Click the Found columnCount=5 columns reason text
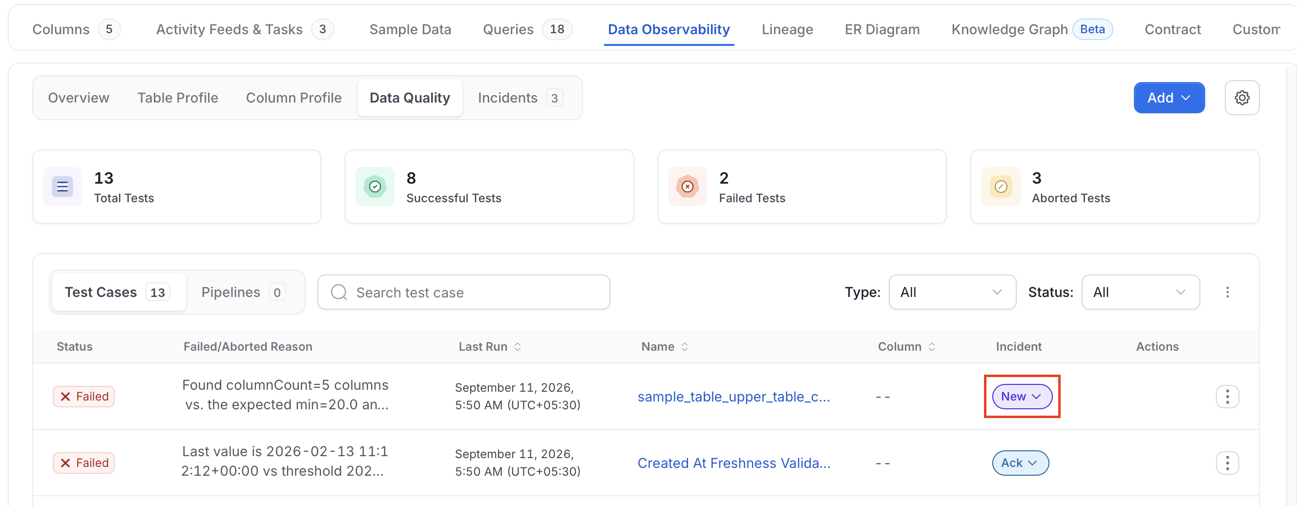The width and height of the screenshot is (1297, 506). 286,395
